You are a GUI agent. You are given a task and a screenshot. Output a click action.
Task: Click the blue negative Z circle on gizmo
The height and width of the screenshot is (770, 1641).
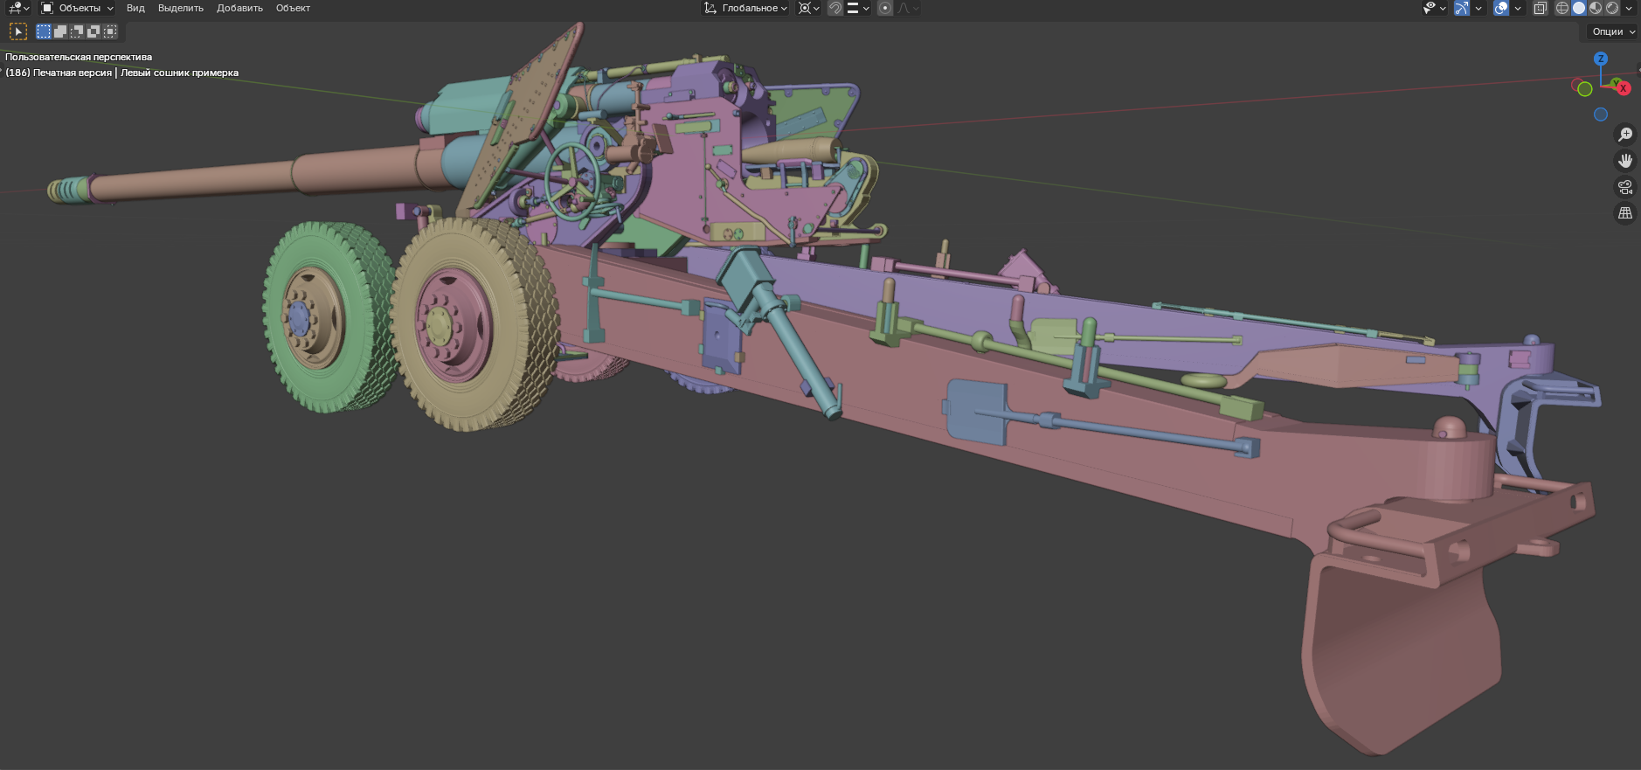tap(1601, 114)
